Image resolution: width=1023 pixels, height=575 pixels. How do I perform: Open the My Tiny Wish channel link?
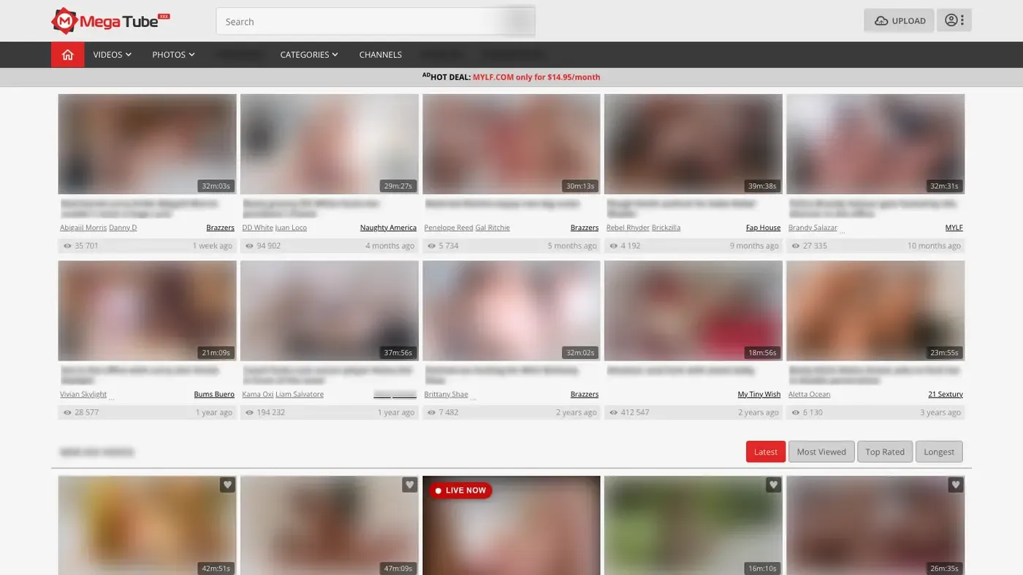point(759,394)
